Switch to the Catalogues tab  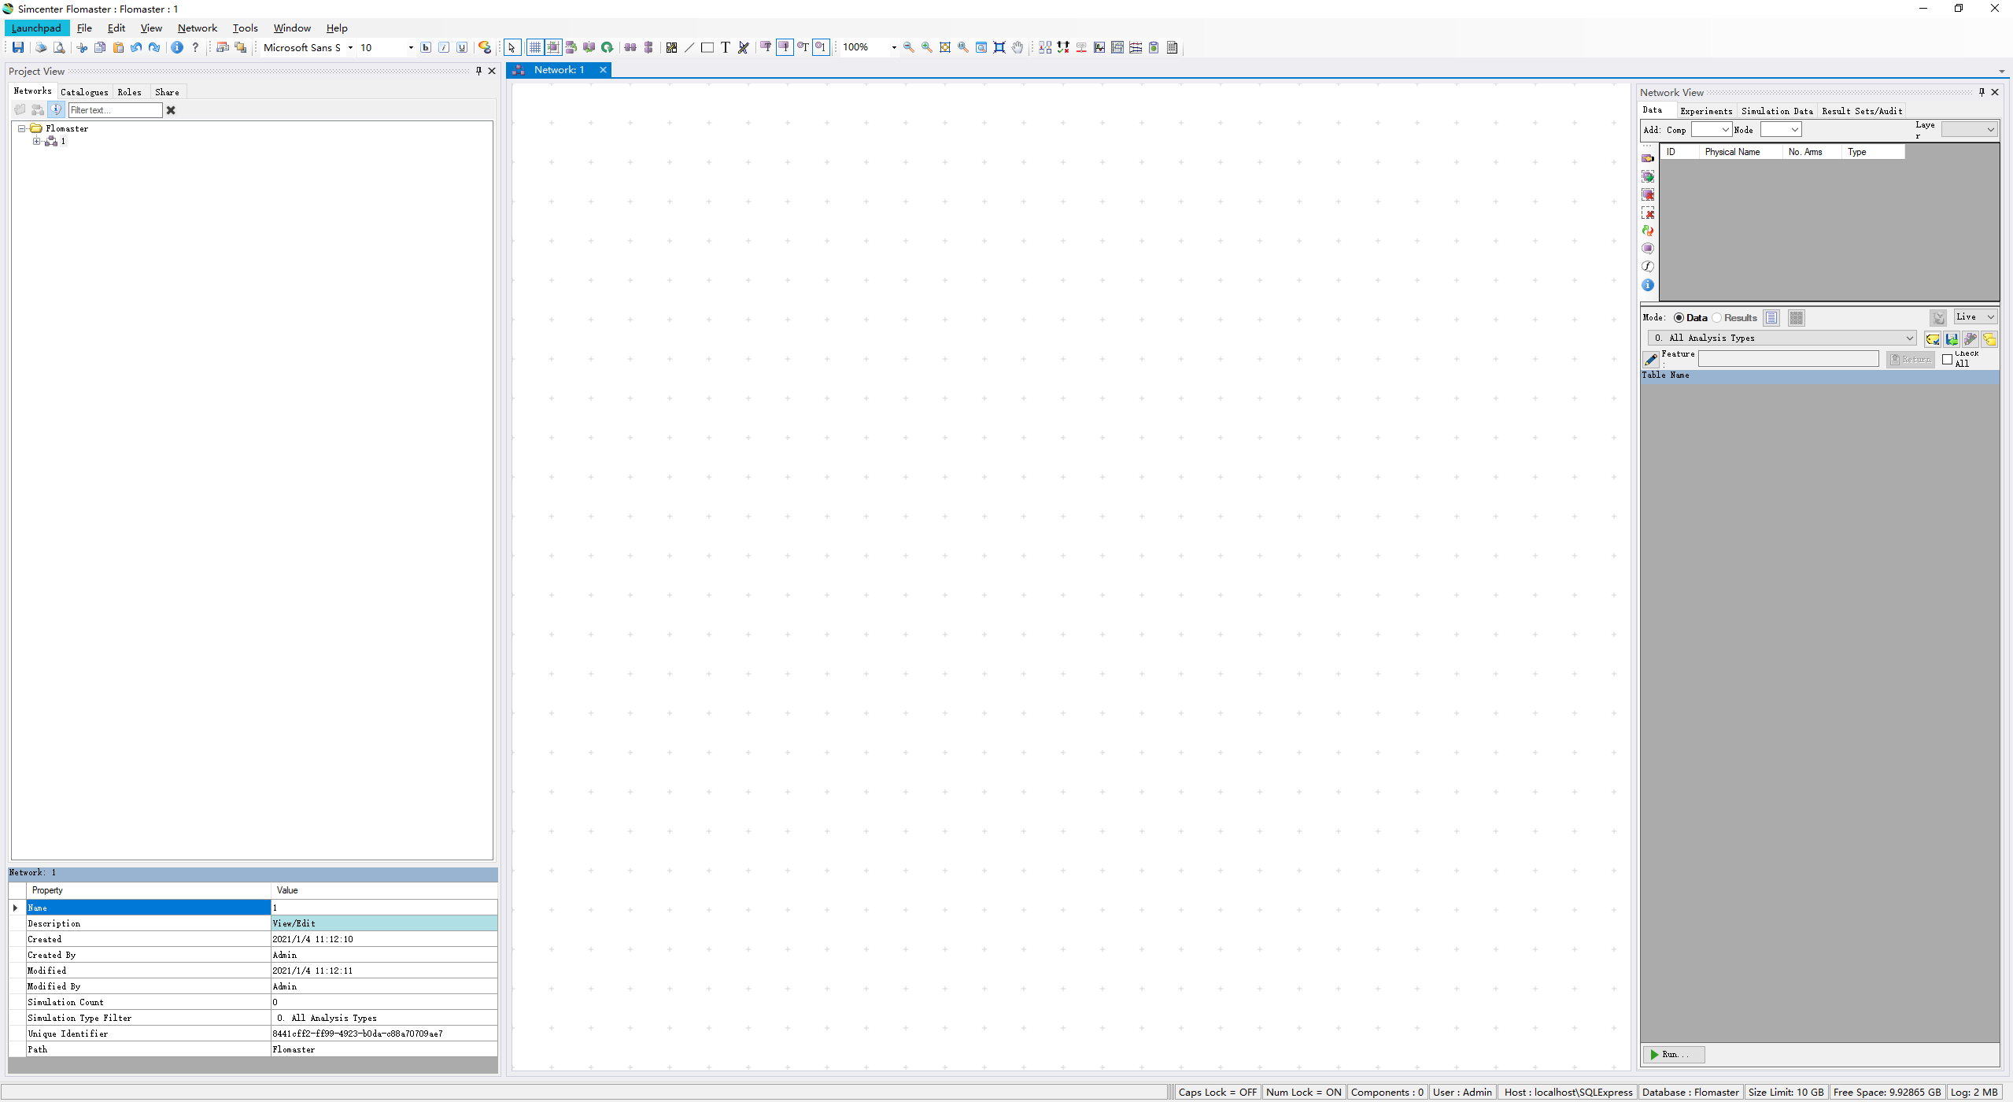point(84,92)
